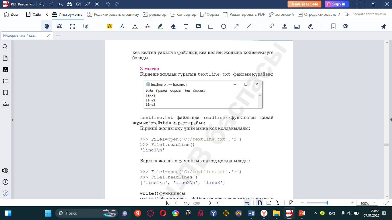Show page thumbnails panel in left sidebar
This screenshot has width=392, height=220.
pyautogui.click(x=5, y=58)
